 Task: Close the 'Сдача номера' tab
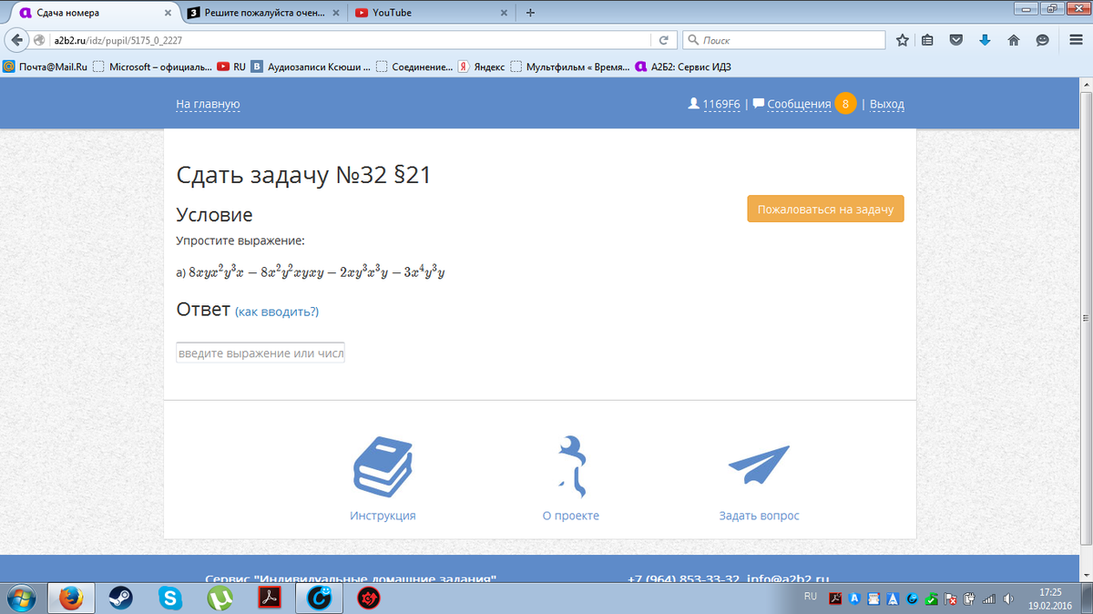pos(169,13)
